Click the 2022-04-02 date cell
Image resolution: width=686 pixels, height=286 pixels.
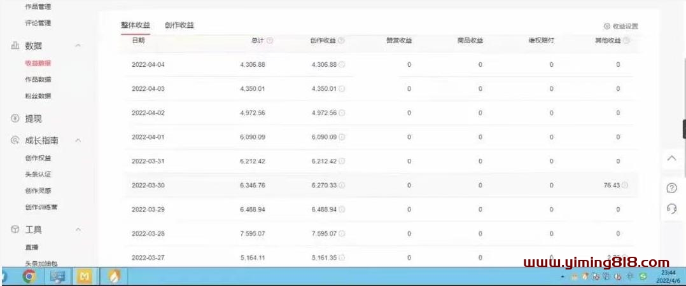[148, 112]
